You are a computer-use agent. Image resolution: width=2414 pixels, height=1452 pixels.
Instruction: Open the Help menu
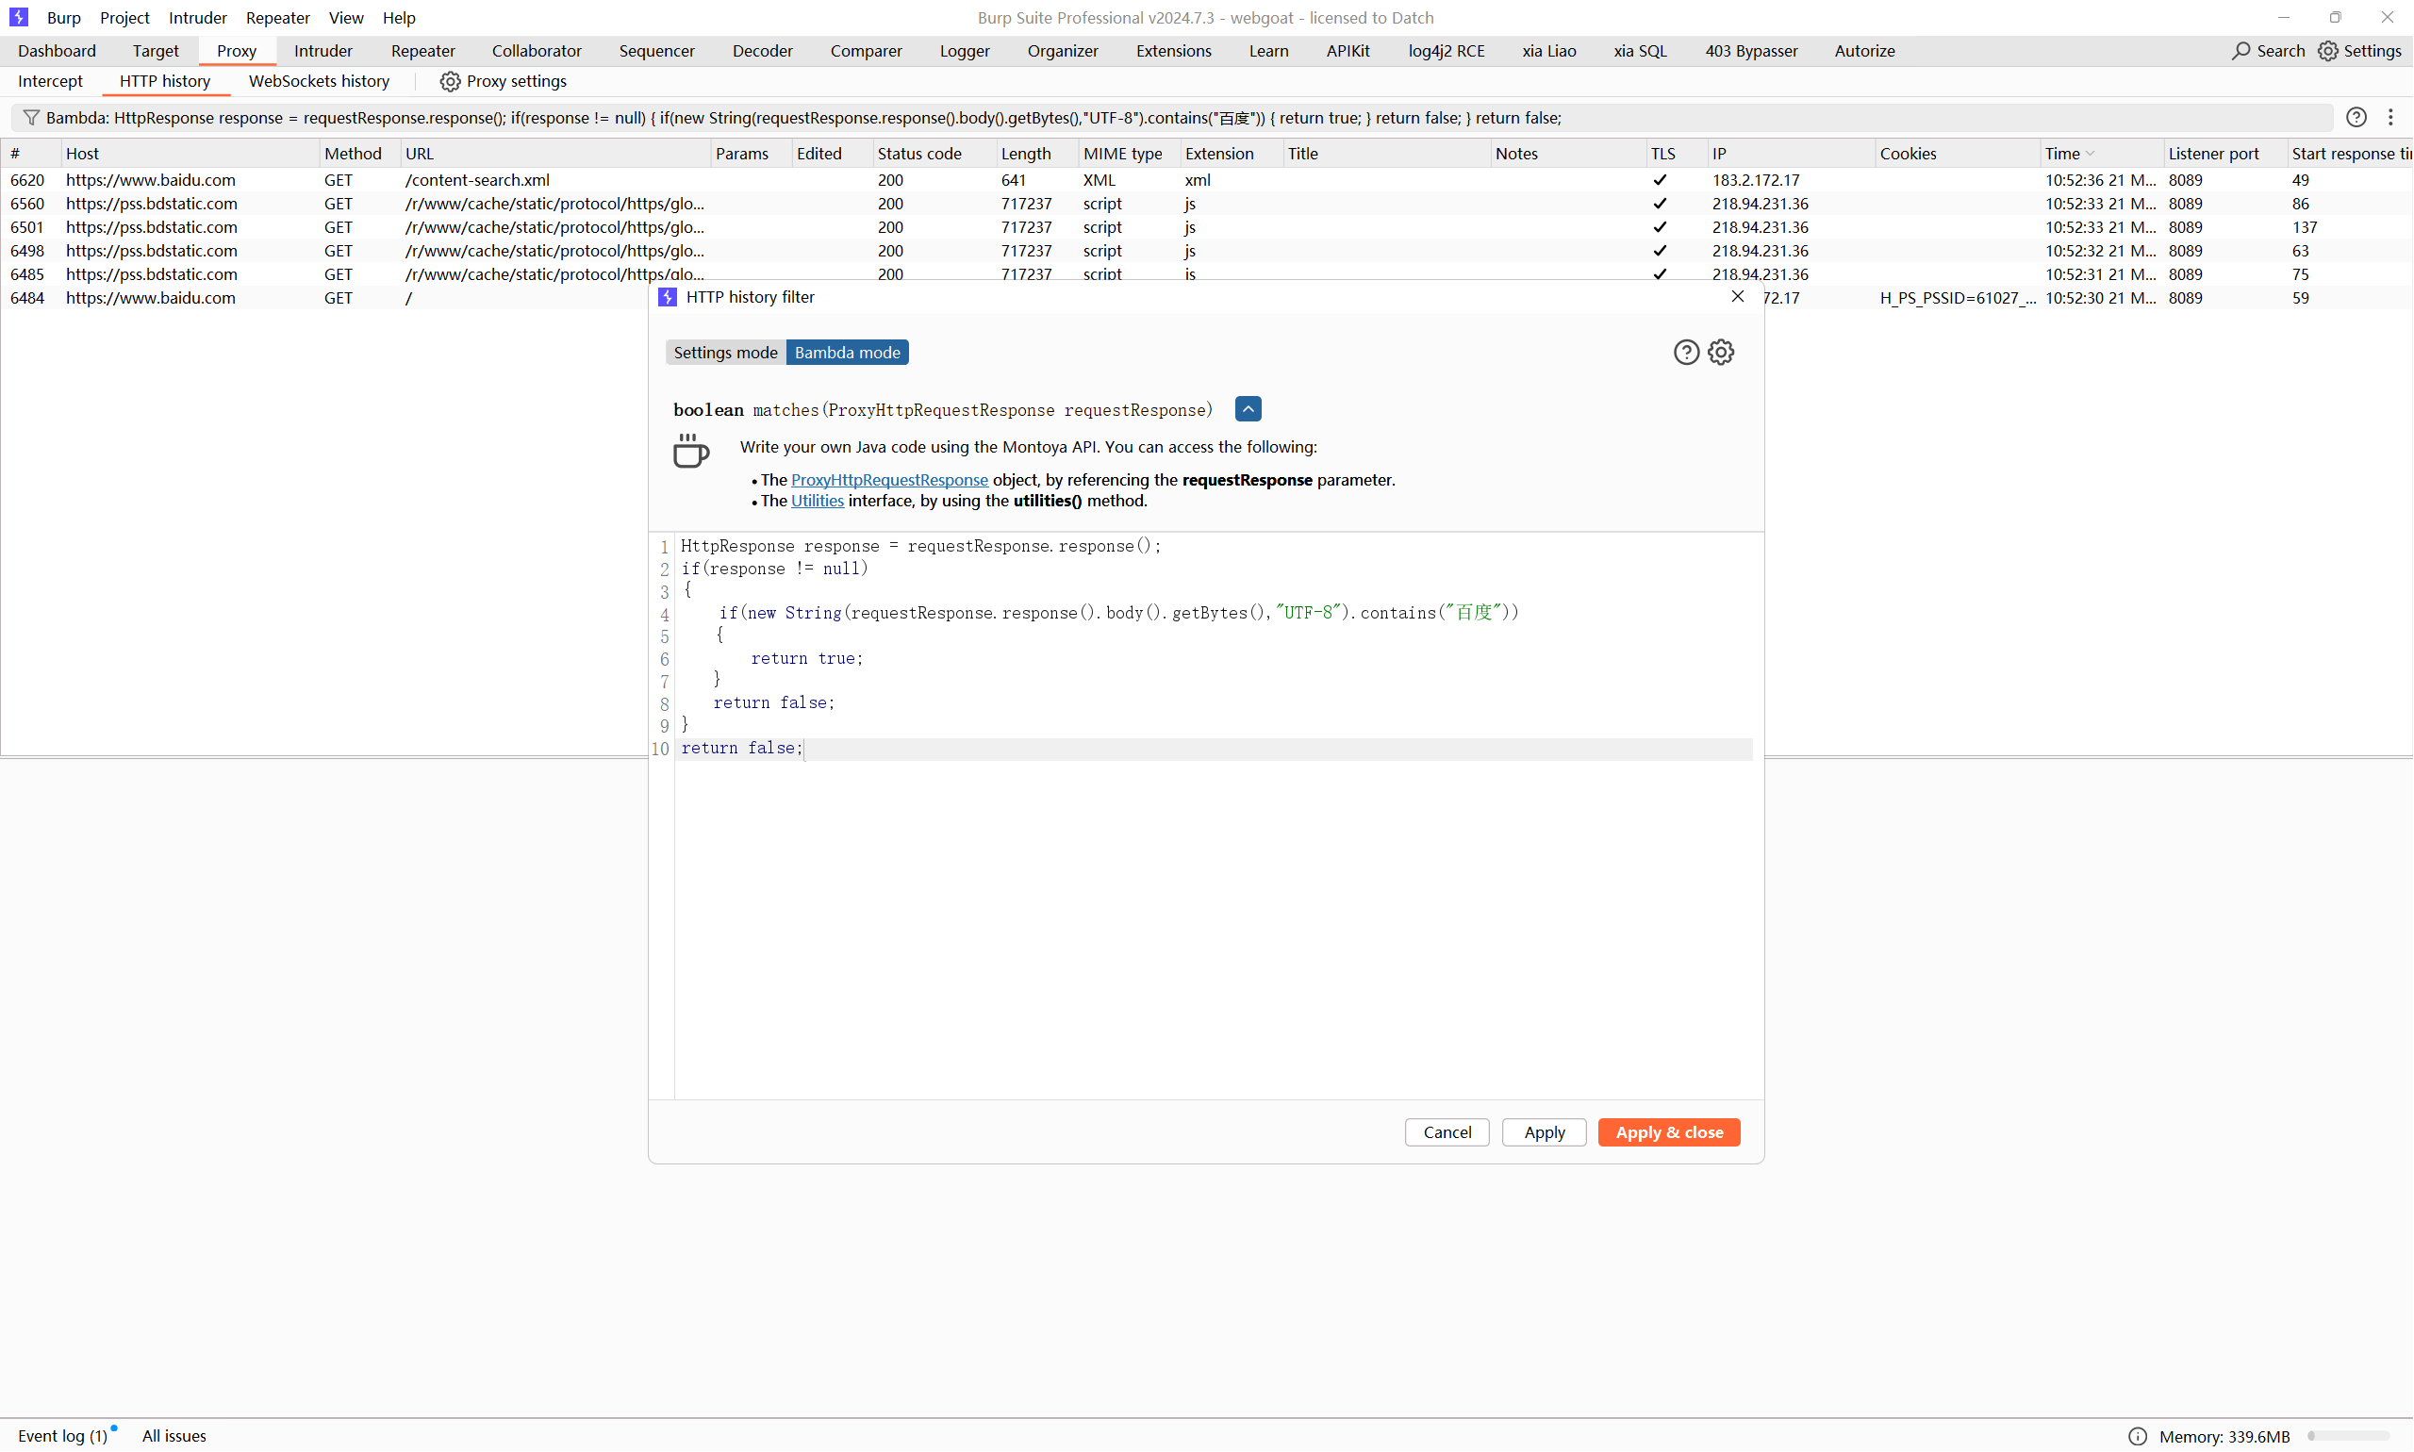pos(399,18)
